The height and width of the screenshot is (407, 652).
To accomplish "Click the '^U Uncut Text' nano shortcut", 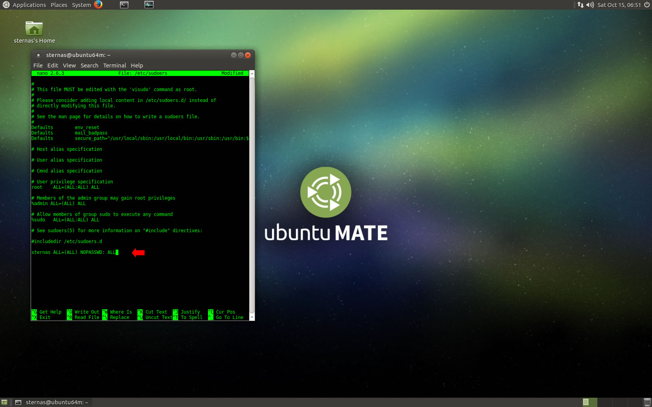I will coord(155,317).
